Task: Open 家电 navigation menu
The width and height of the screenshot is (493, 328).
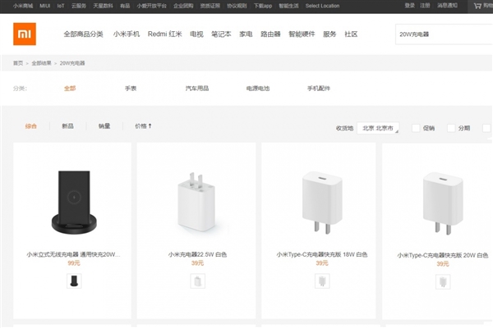Action: click(x=246, y=34)
